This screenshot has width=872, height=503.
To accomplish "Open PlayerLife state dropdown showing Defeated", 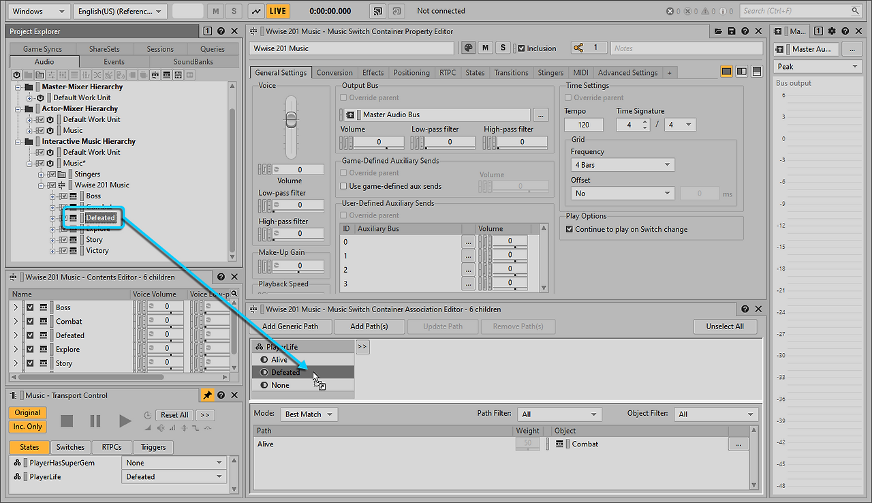I will coord(174,477).
